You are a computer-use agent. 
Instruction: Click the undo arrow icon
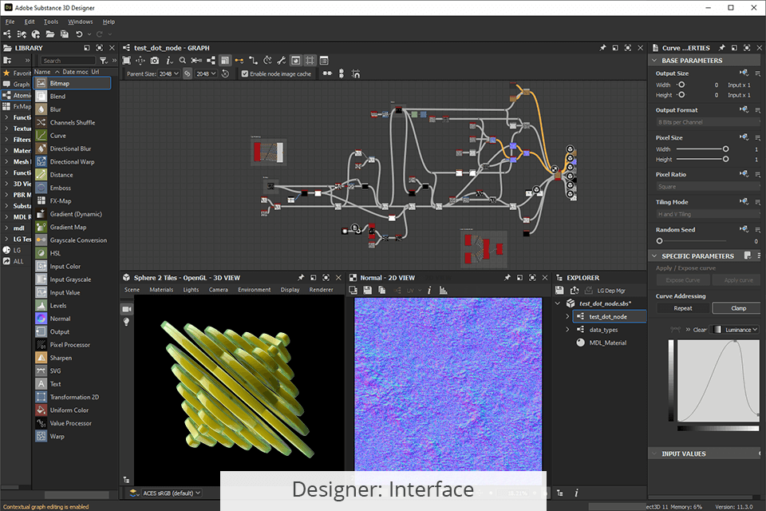tap(79, 34)
